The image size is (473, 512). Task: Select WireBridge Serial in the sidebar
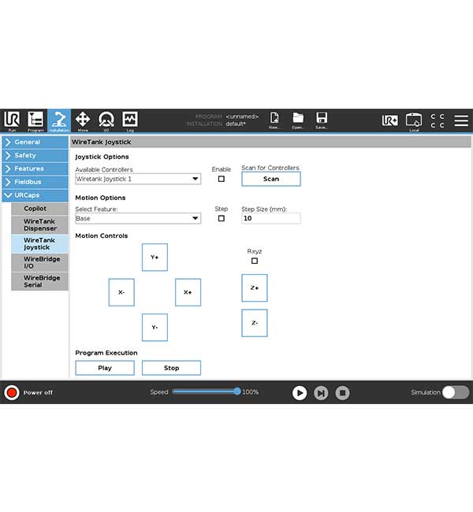tap(40, 281)
